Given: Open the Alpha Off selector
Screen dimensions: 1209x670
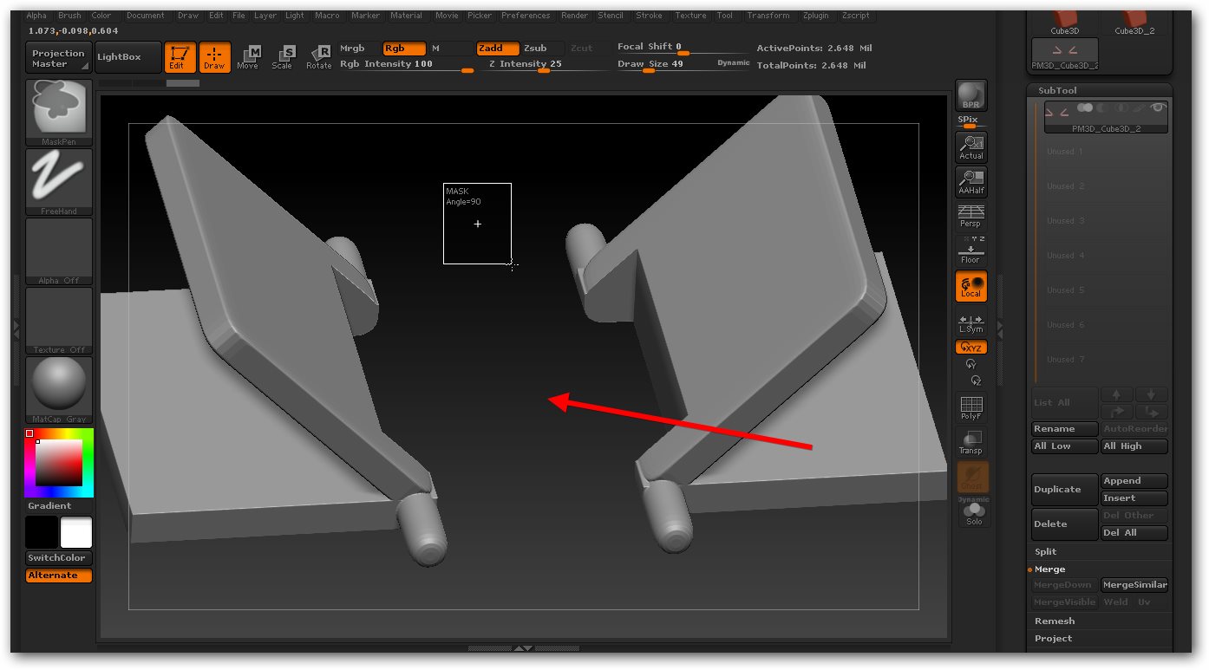Looking at the screenshot, I should 59,251.
